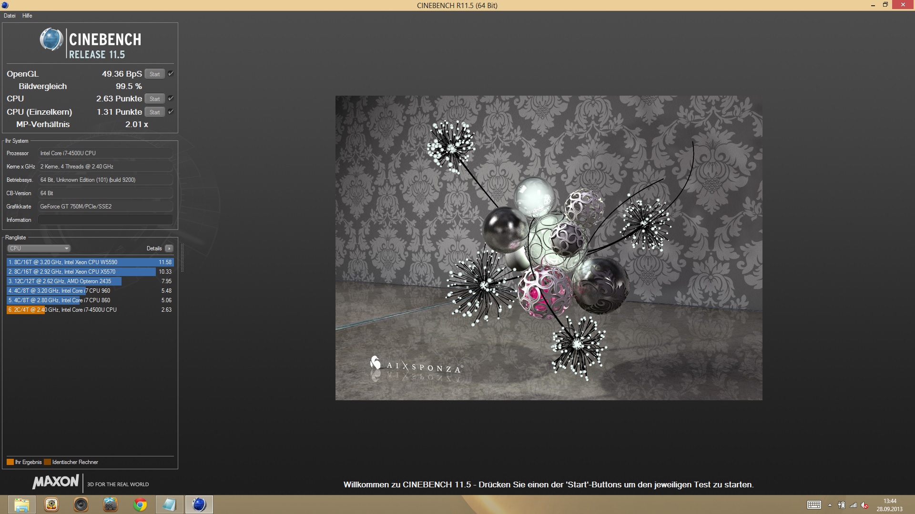This screenshot has width=915, height=514.
Task: Toggle the OpenGL test checkbox
Action: [x=171, y=74]
